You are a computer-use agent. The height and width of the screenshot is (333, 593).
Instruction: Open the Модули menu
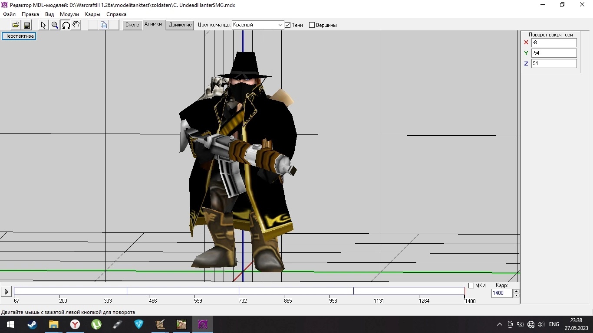pyautogui.click(x=69, y=14)
